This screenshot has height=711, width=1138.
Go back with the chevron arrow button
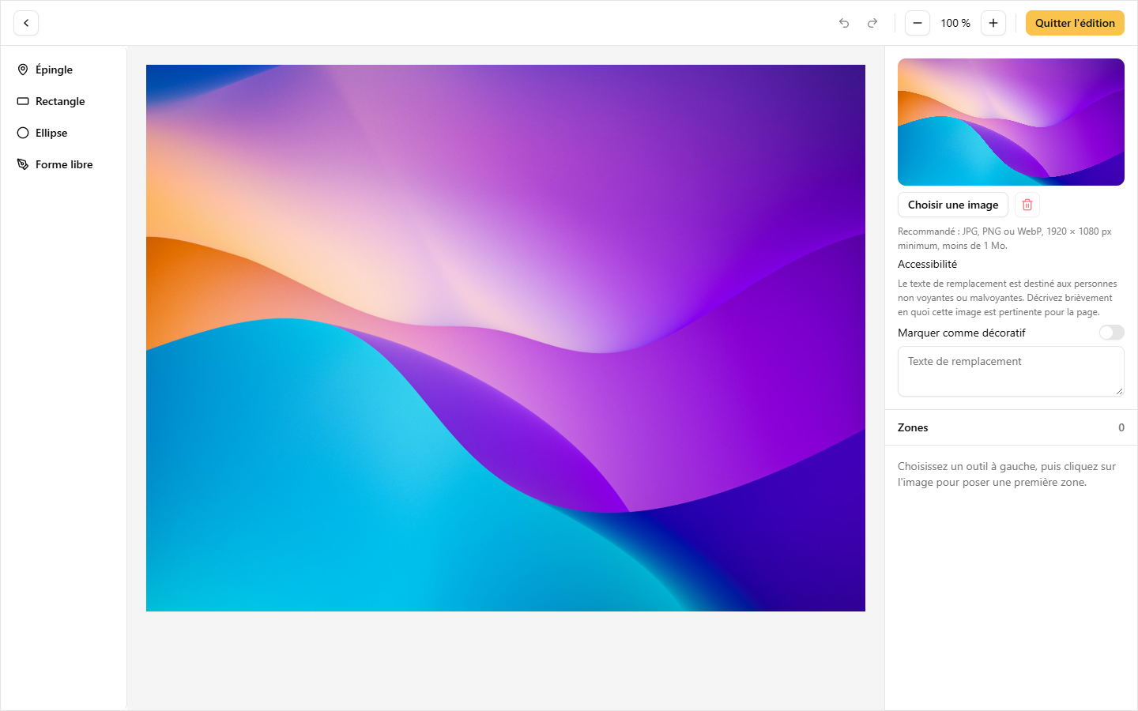(26, 23)
